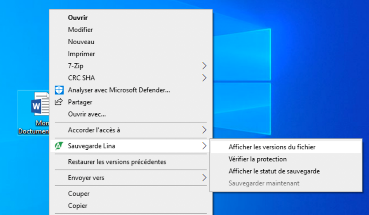Open the Ouvrir avec... option

tap(87, 114)
